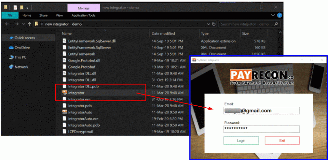Select the Integrator DLL.pdb file
The width and height of the screenshot is (328, 160).
coord(83,86)
